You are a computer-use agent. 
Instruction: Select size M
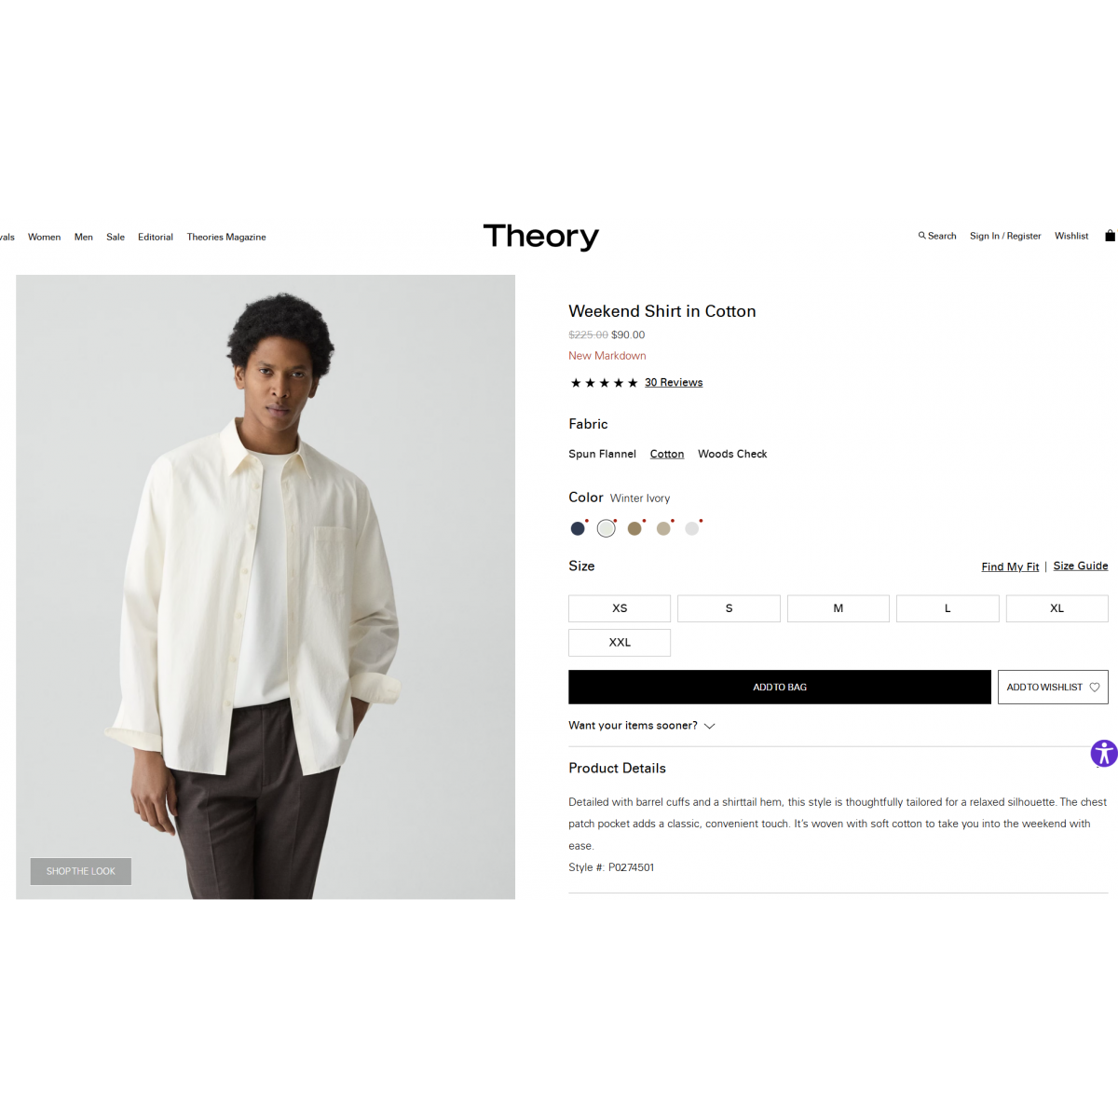(838, 608)
